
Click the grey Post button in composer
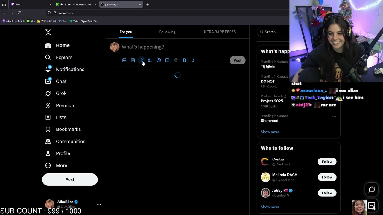pyautogui.click(x=238, y=60)
